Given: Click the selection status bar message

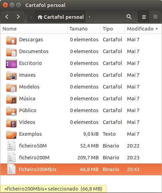Looking at the screenshot, I should pyautogui.click(x=53, y=189).
